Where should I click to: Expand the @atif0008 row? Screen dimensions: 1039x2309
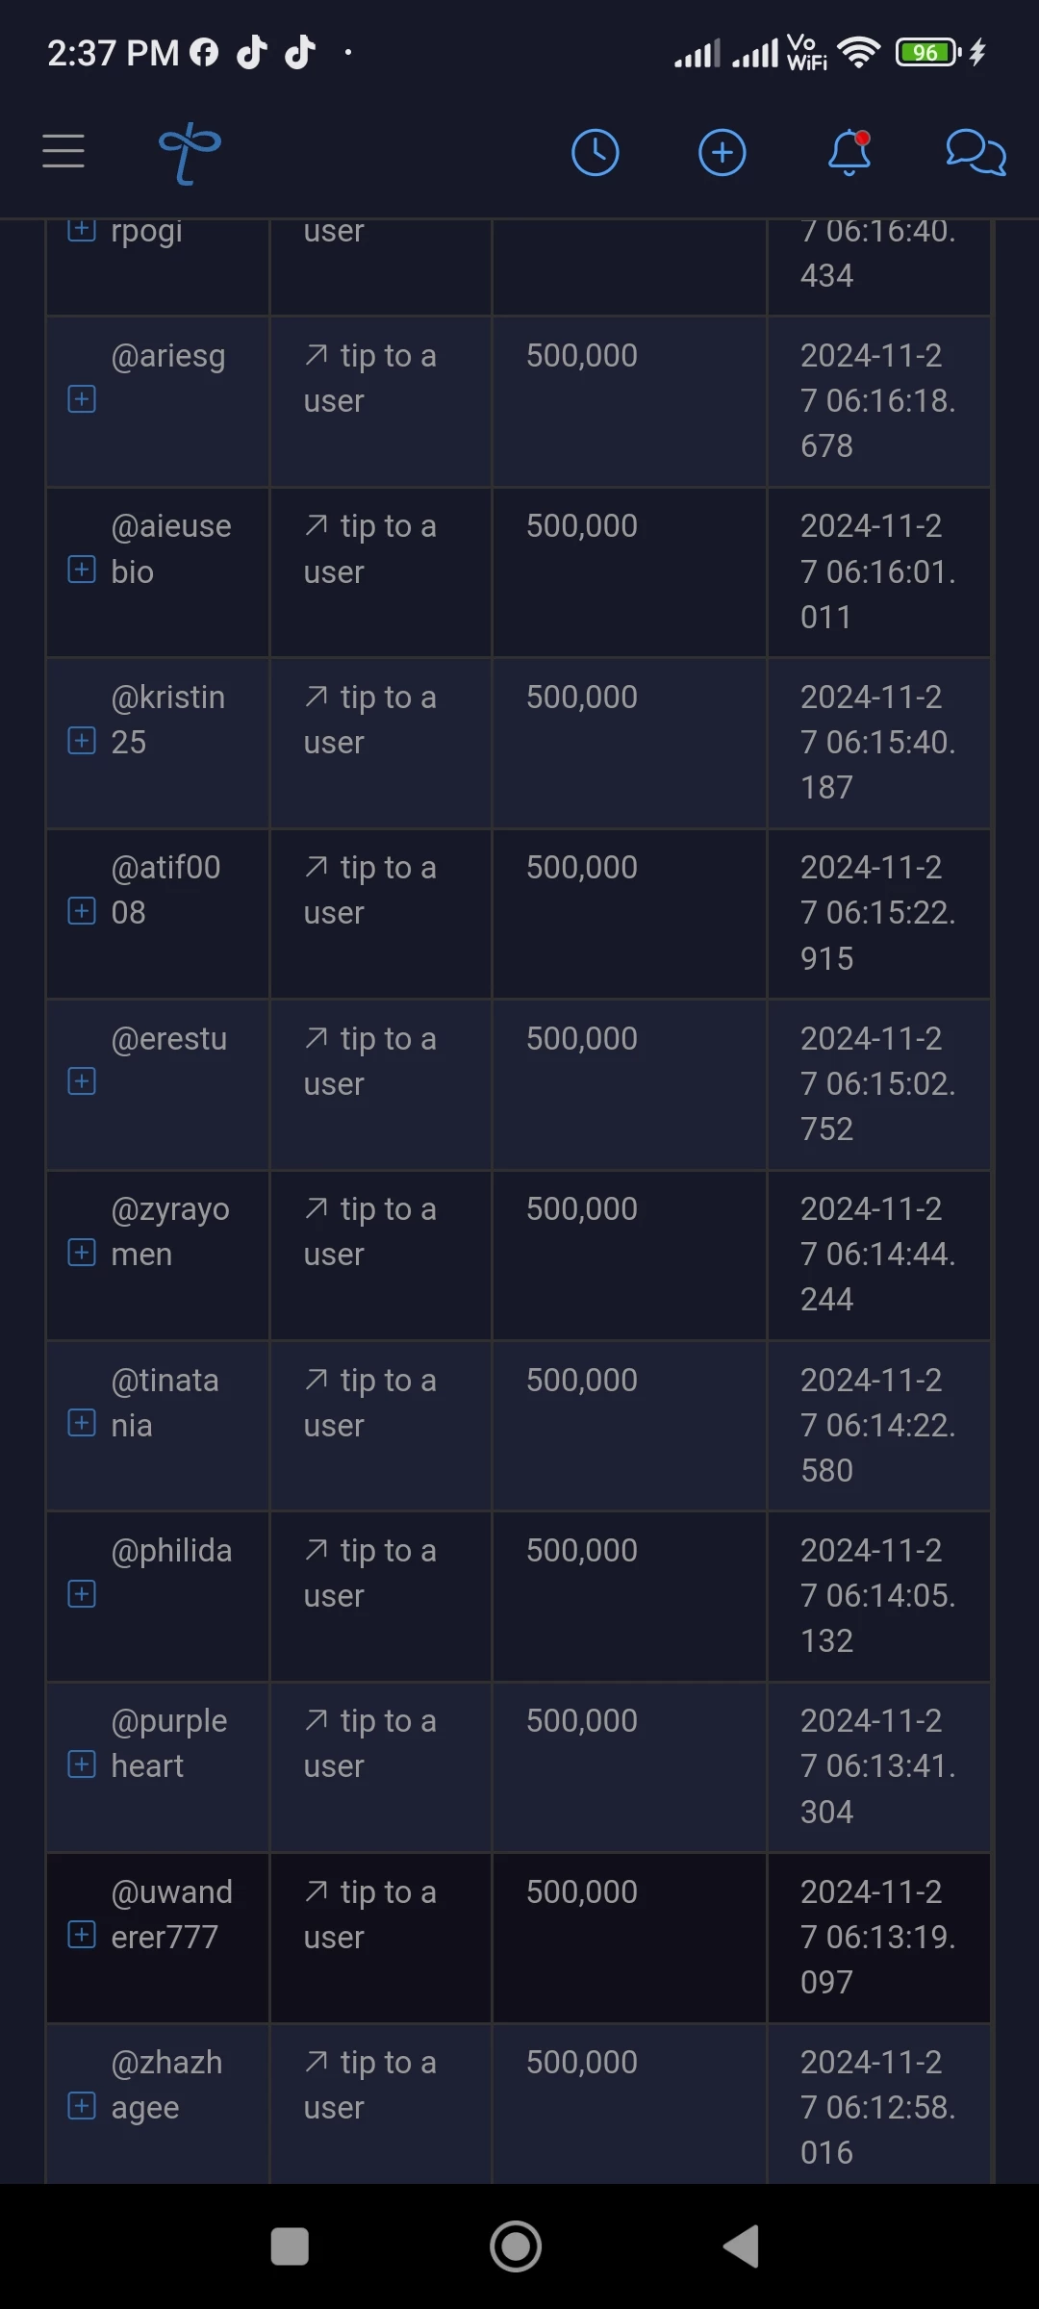click(82, 911)
